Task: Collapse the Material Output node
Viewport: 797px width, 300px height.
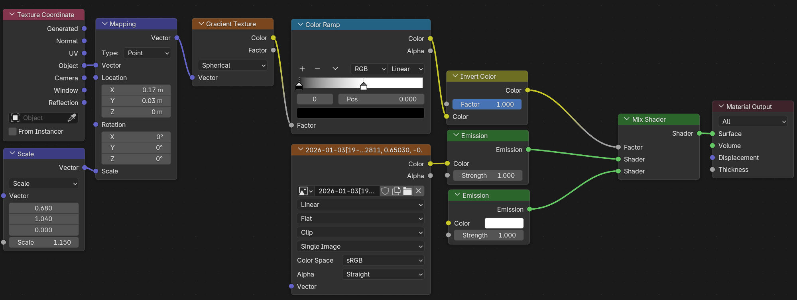Action: (x=721, y=107)
